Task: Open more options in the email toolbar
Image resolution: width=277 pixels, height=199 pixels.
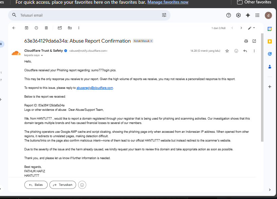Action: tap(79, 28)
